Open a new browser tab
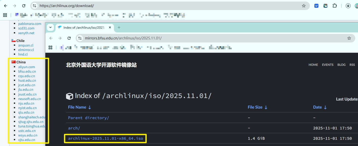This screenshot has width=358, height=146. pyautogui.click(x=119, y=28)
